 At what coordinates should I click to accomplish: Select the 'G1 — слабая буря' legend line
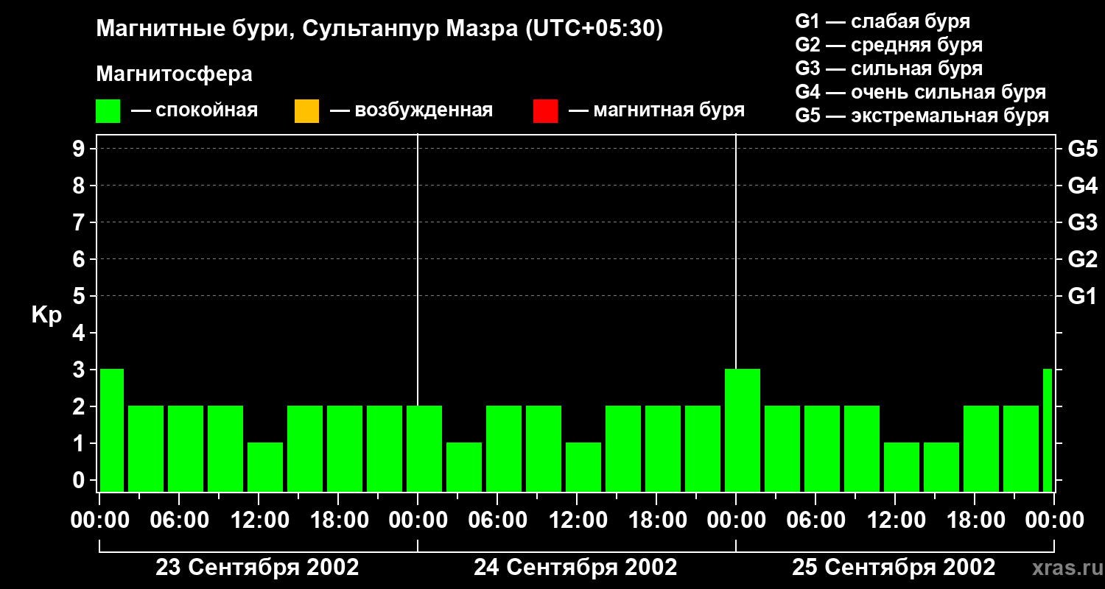(x=883, y=21)
